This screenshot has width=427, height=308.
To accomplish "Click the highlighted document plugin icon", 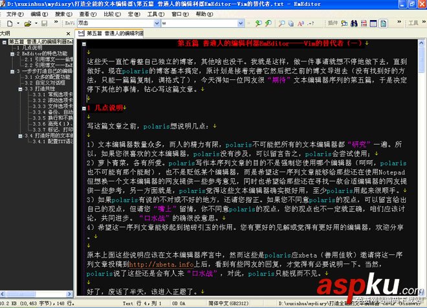I will pos(384,23).
